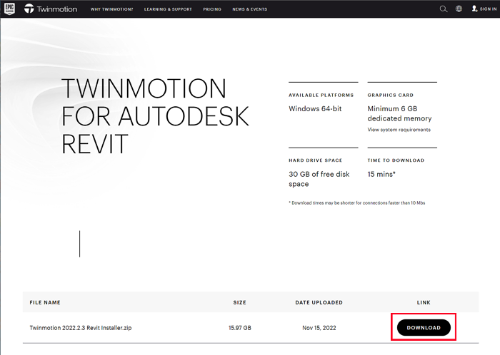
Task: Click the user profile icon
Action: pos(474,9)
